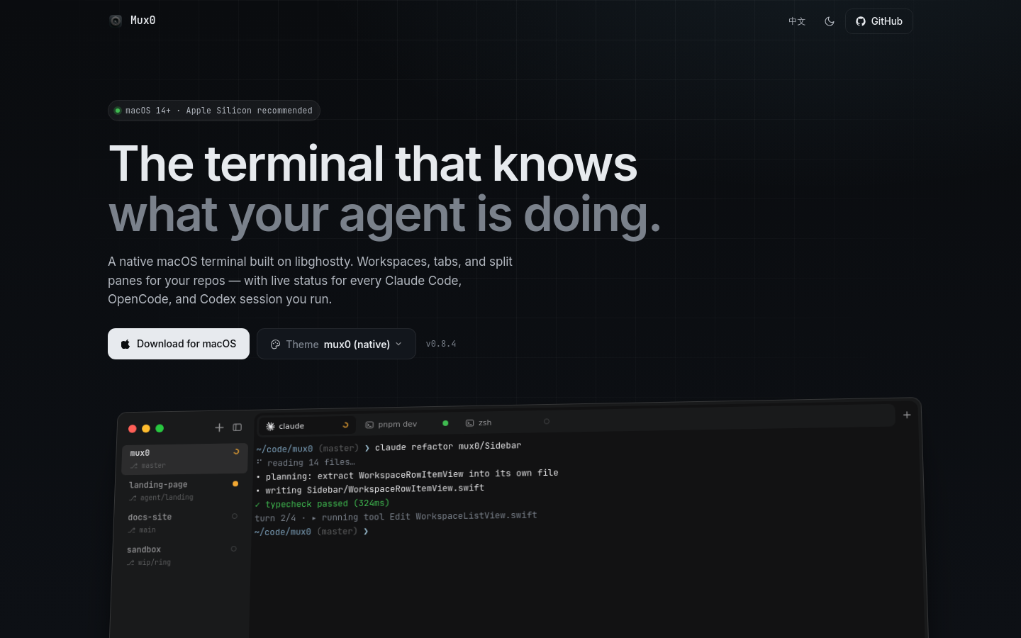The image size is (1021, 638).
Task: Click the 'claude refactor mux0/Sidebar' command text
Action: (x=448, y=447)
